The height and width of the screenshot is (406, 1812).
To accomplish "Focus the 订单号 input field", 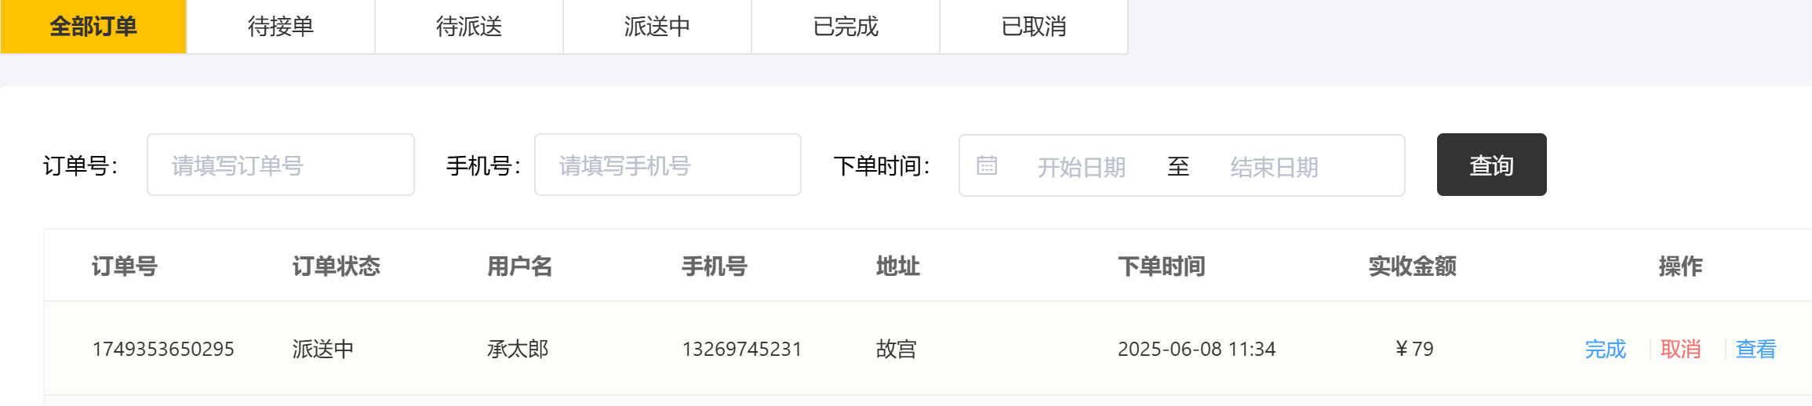I will click(x=281, y=165).
